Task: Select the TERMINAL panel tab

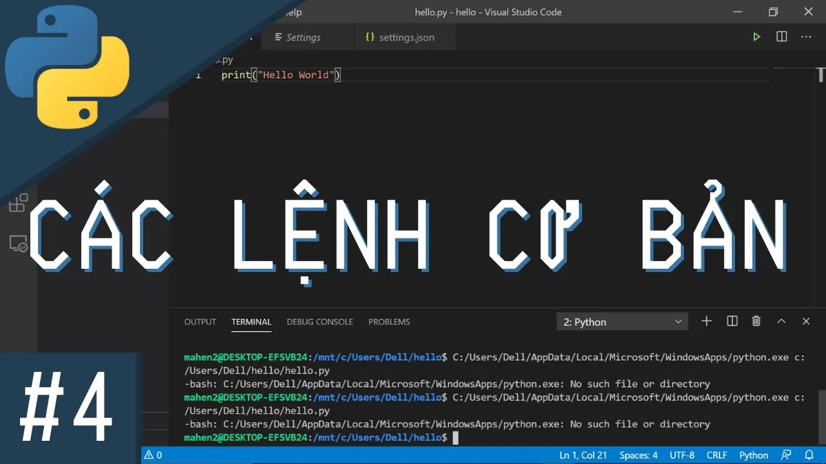Action: 252,322
